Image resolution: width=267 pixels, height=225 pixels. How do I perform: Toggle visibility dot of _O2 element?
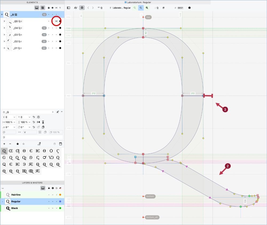pyautogui.click(x=60, y=41)
